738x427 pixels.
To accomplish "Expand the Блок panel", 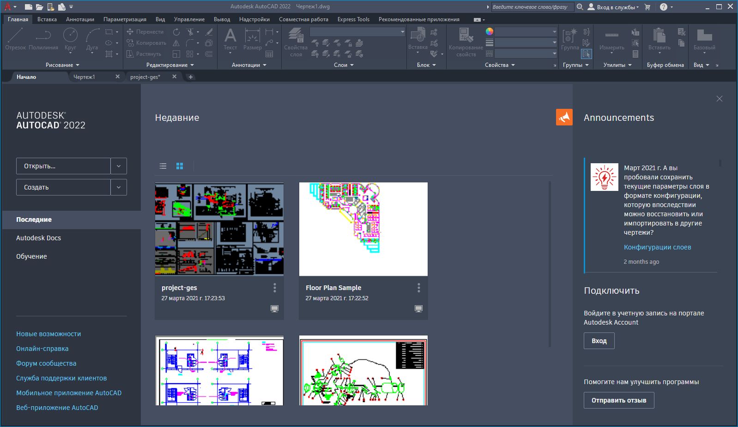I will point(426,65).
